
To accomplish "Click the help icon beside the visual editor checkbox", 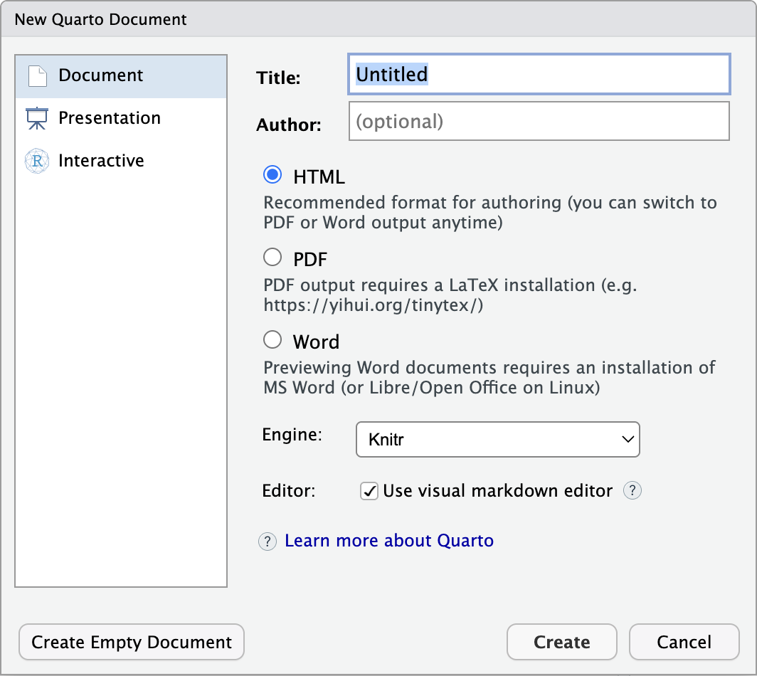I will pyautogui.click(x=632, y=490).
